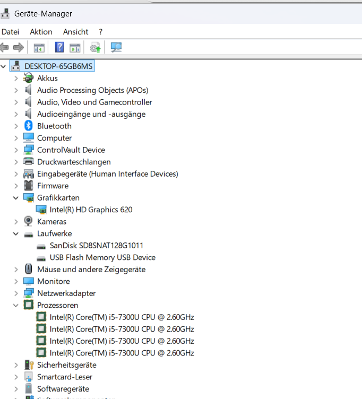Select the ControlVault Device label
The image size is (362, 399).
[71, 150]
